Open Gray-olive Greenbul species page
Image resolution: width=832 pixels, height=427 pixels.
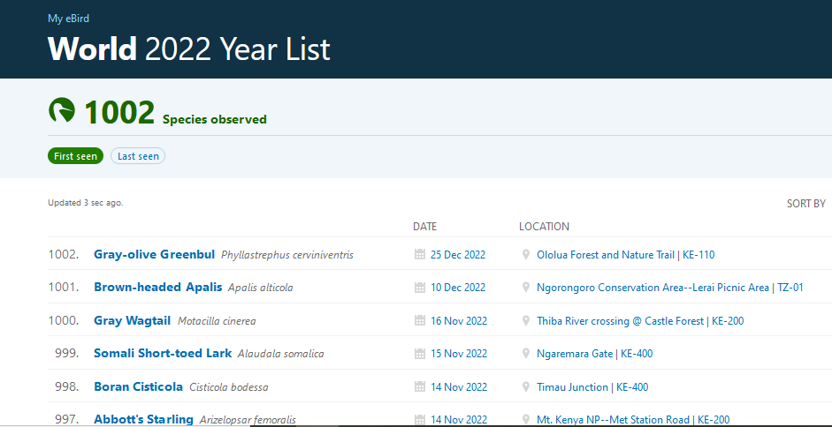[x=155, y=254]
